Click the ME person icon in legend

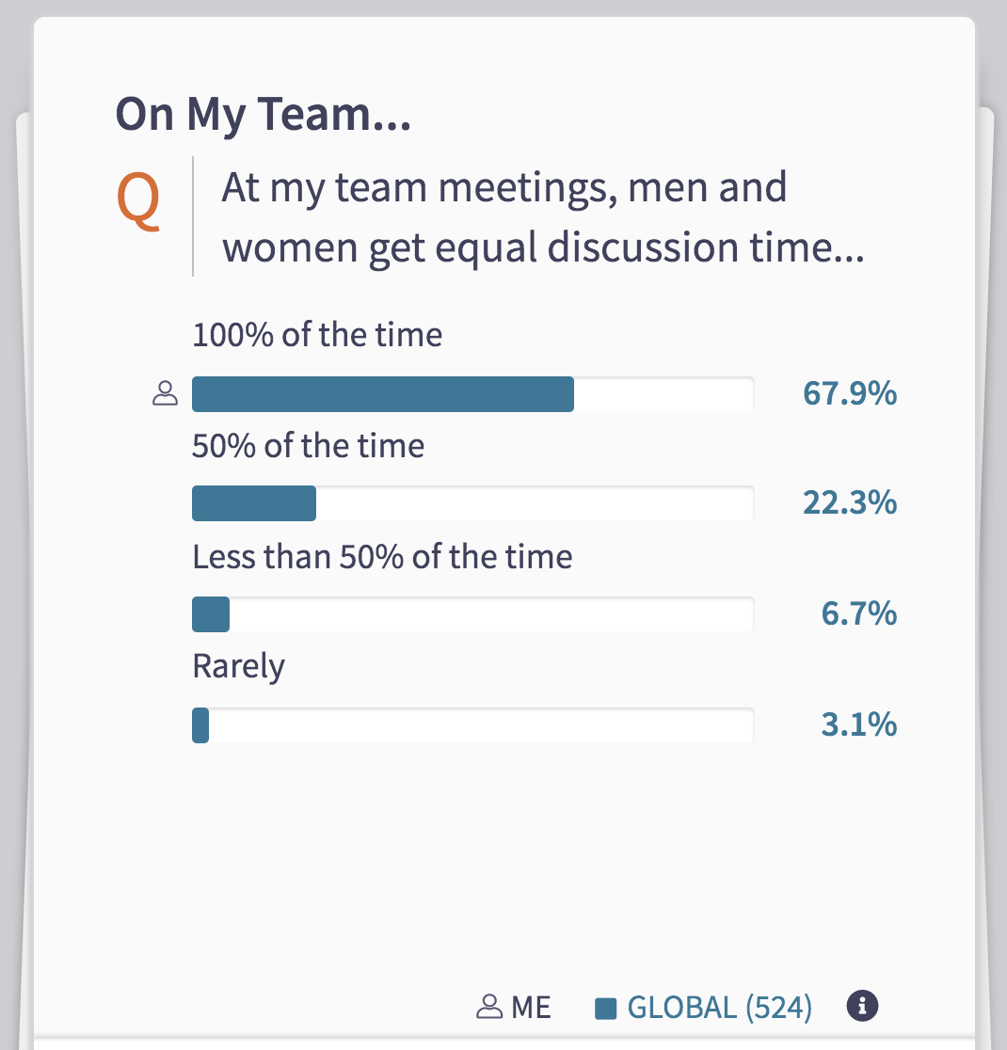pos(489,1007)
